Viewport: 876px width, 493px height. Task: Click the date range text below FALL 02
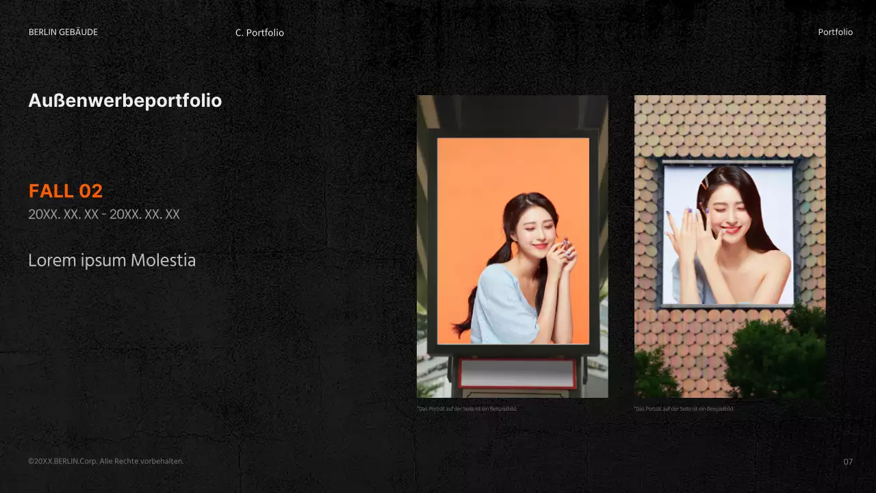(x=104, y=214)
